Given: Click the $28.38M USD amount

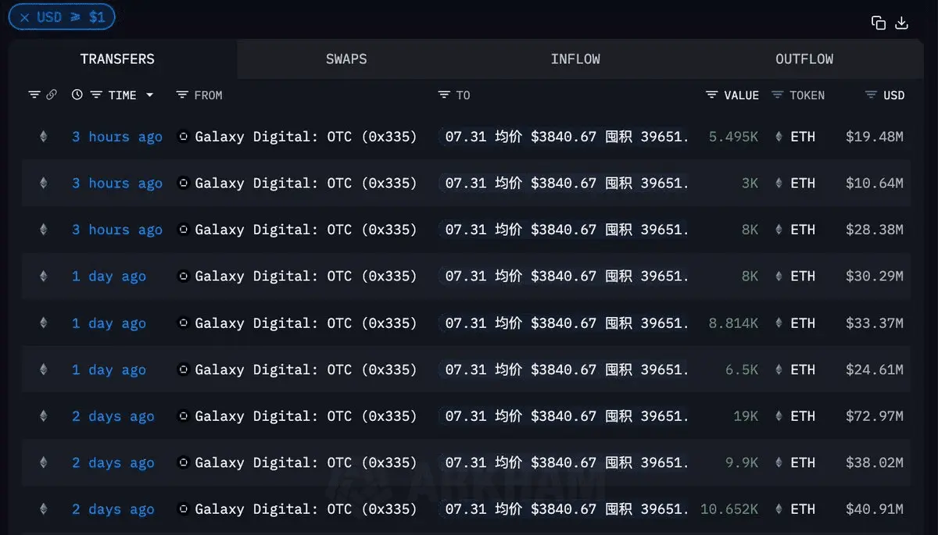Looking at the screenshot, I should click(875, 230).
